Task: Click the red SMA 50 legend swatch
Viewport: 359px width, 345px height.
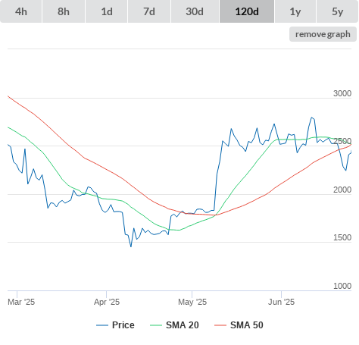Action: 220,325
